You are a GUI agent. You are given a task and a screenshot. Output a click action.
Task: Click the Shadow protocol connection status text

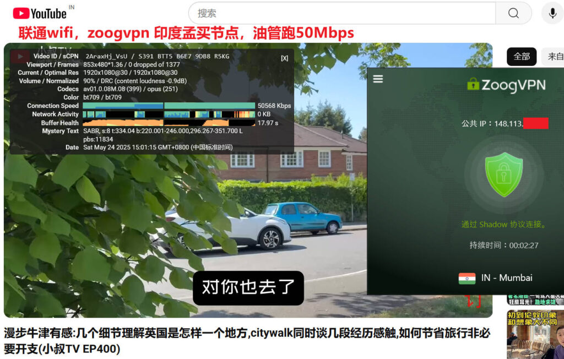click(503, 224)
